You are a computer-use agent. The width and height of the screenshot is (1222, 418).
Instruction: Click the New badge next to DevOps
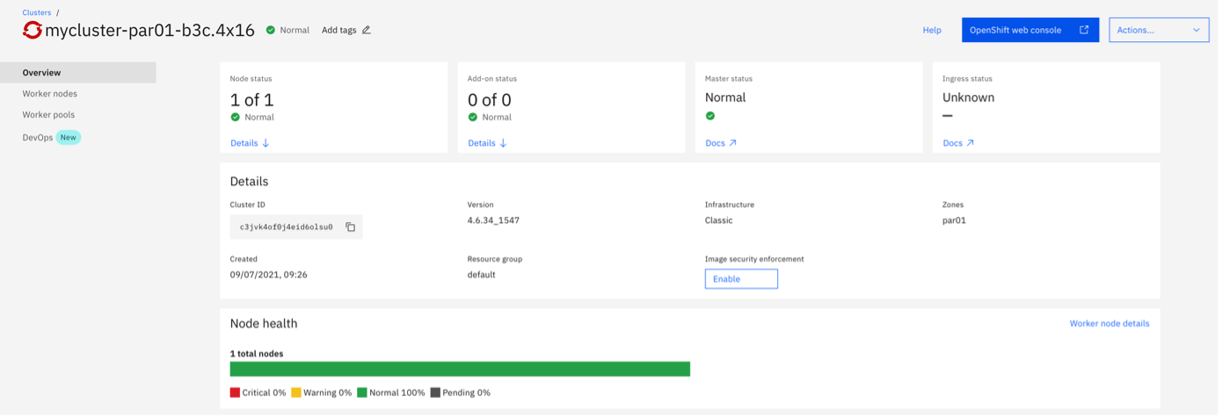69,138
